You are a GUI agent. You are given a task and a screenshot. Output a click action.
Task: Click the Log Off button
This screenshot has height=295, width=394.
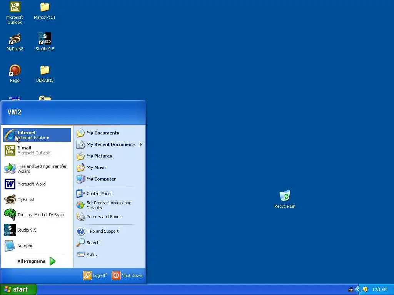[95, 275]
